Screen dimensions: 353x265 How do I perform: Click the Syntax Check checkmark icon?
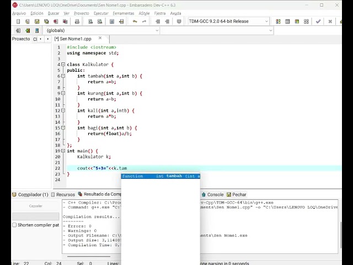[318, 22]
